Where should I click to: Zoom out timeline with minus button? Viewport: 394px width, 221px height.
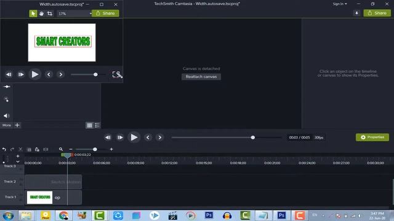pos(71,149)
